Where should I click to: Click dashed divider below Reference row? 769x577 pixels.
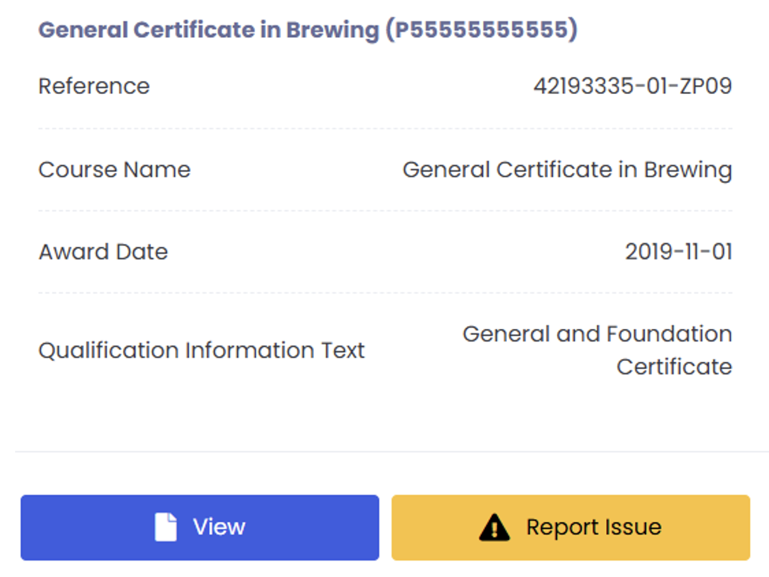(385, 128)
